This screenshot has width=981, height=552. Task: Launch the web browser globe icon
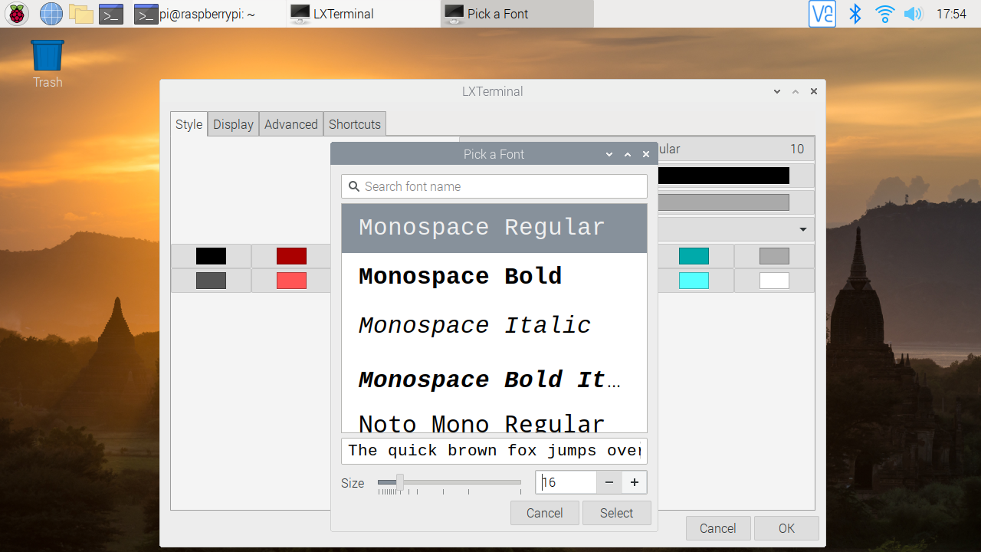pyautogui.click(x=51, y=13)
